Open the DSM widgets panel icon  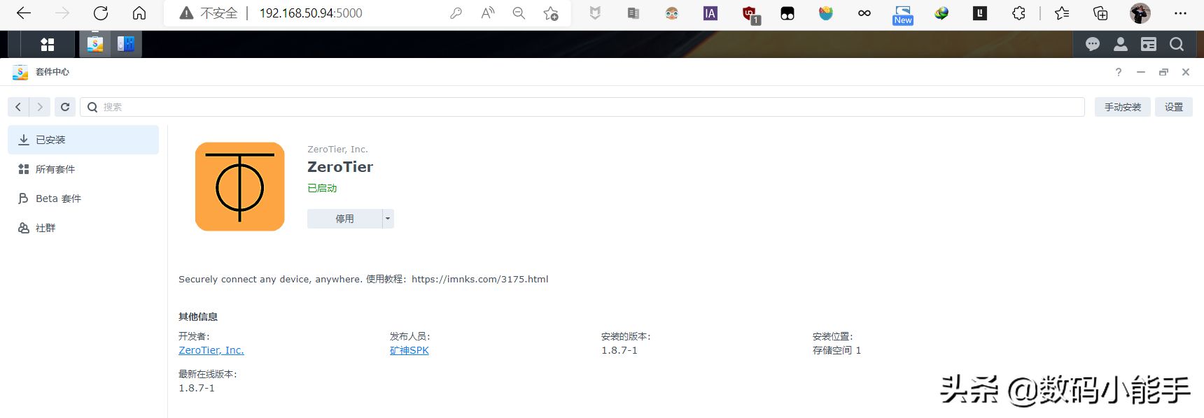[1149, 45]
